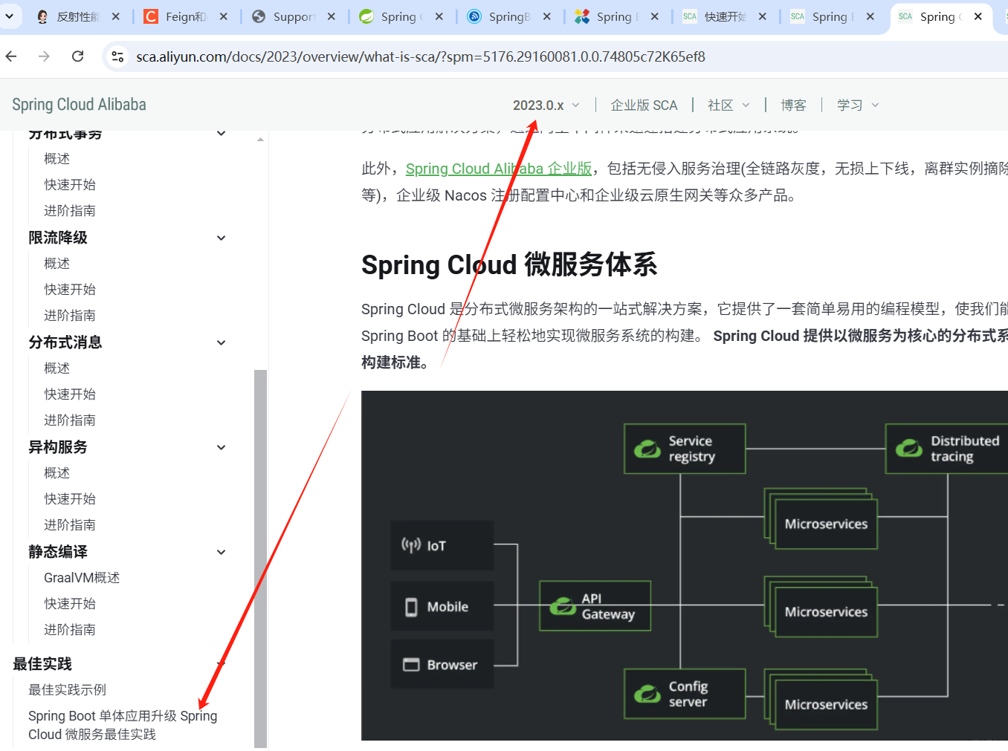
Task: Click the Support tab's globe favicon
Action: [259, 16]
